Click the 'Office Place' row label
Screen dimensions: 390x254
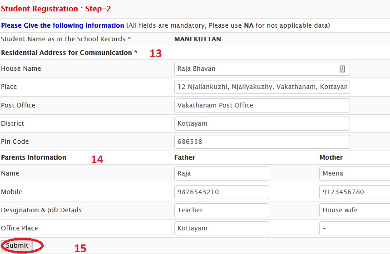pos(20,229)
